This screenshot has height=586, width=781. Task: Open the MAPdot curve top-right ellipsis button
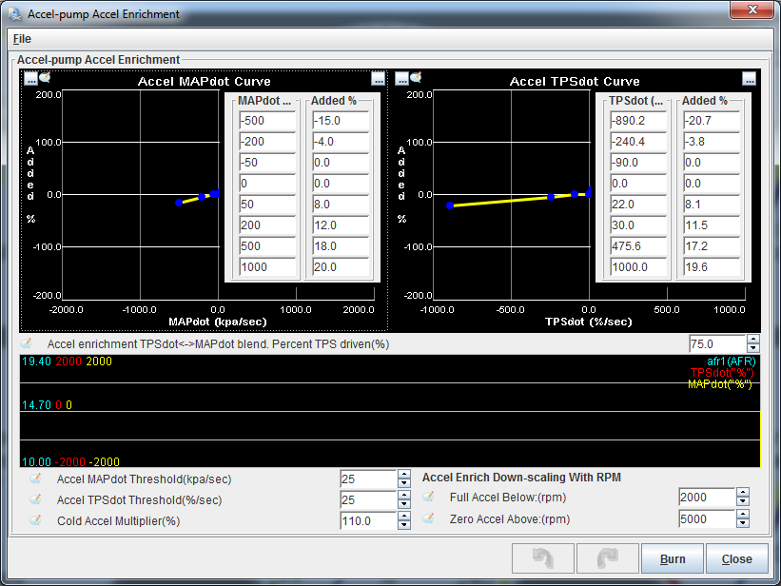tap(378, 79)
